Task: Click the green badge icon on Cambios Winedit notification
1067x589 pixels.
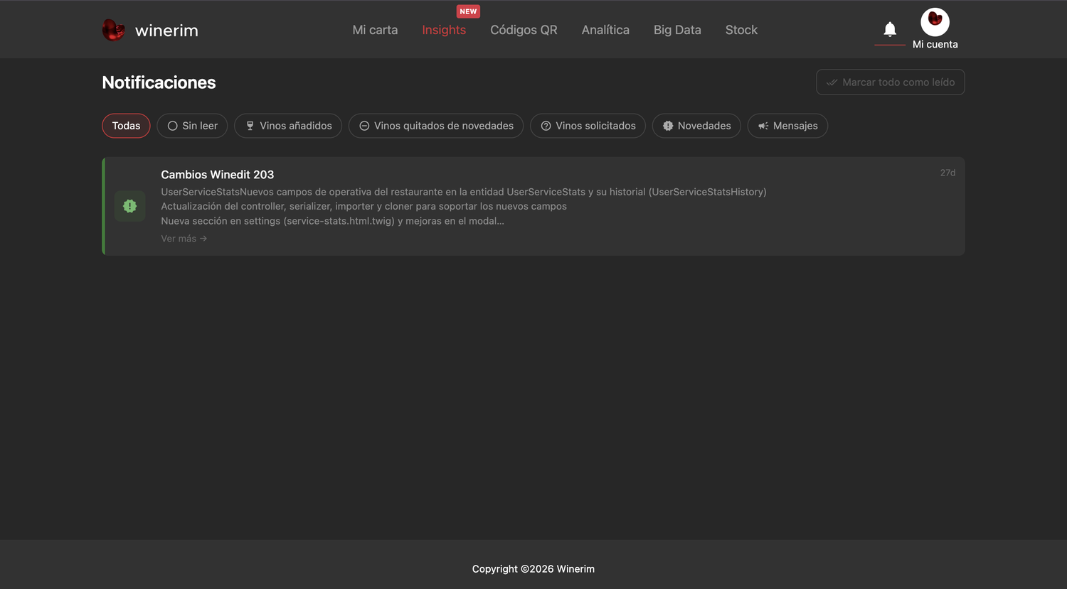Action: [129, 206]
